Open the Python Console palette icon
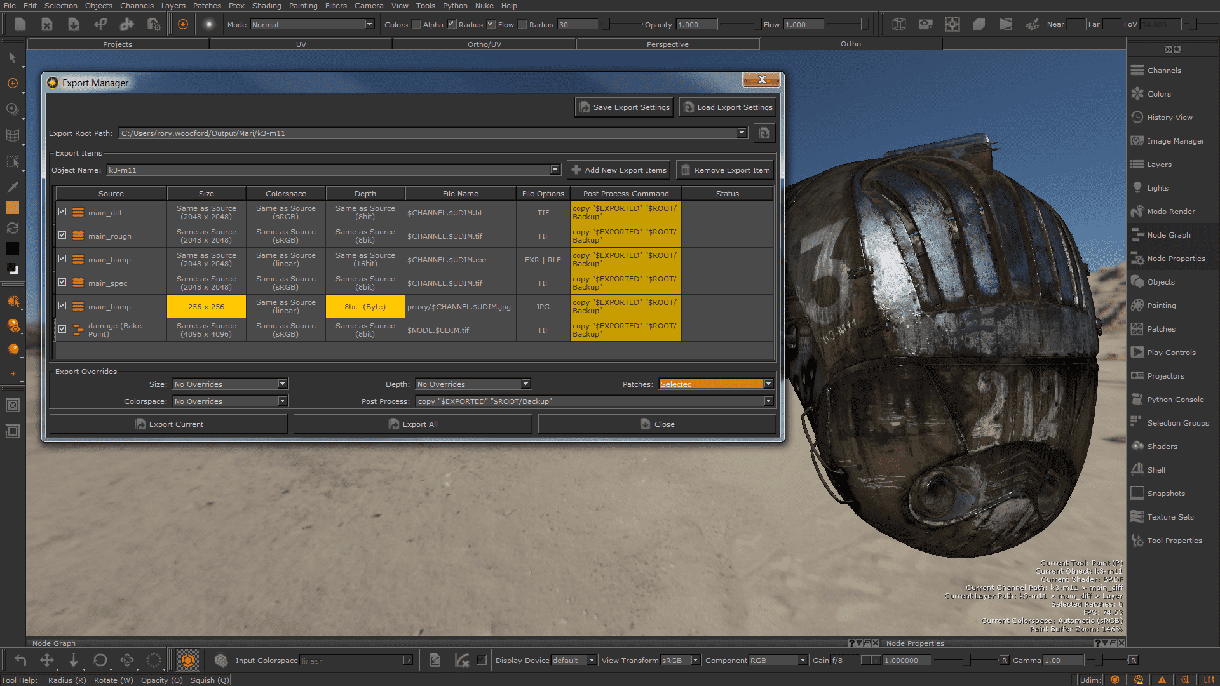This screenshot has height=686, width=1220. (1137, 400)
